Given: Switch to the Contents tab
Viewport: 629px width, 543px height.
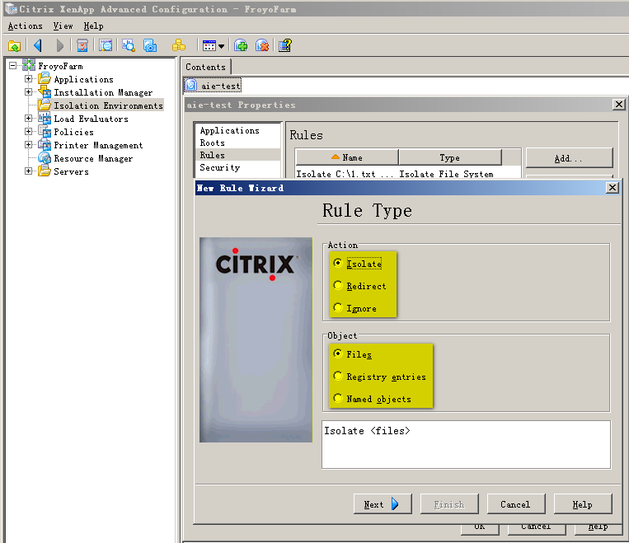Looking at the screenshot, I should (206, 67).
